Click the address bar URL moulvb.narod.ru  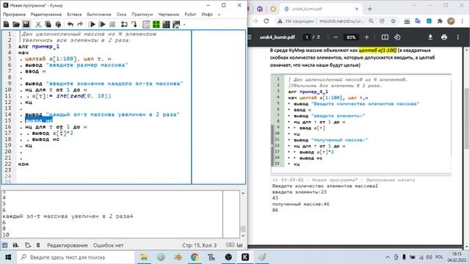(341, 21)
